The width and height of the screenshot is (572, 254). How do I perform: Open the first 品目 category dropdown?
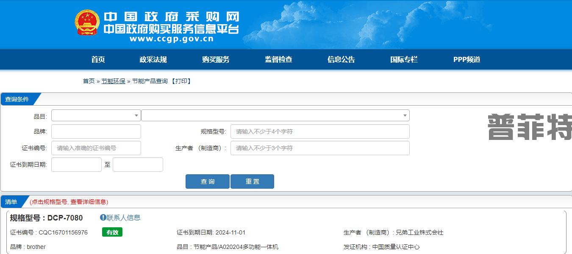(96, 115)
